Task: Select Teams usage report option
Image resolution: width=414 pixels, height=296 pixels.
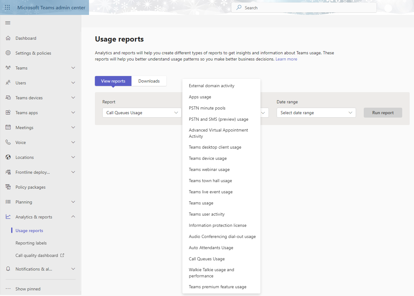Action: (221, 203)
